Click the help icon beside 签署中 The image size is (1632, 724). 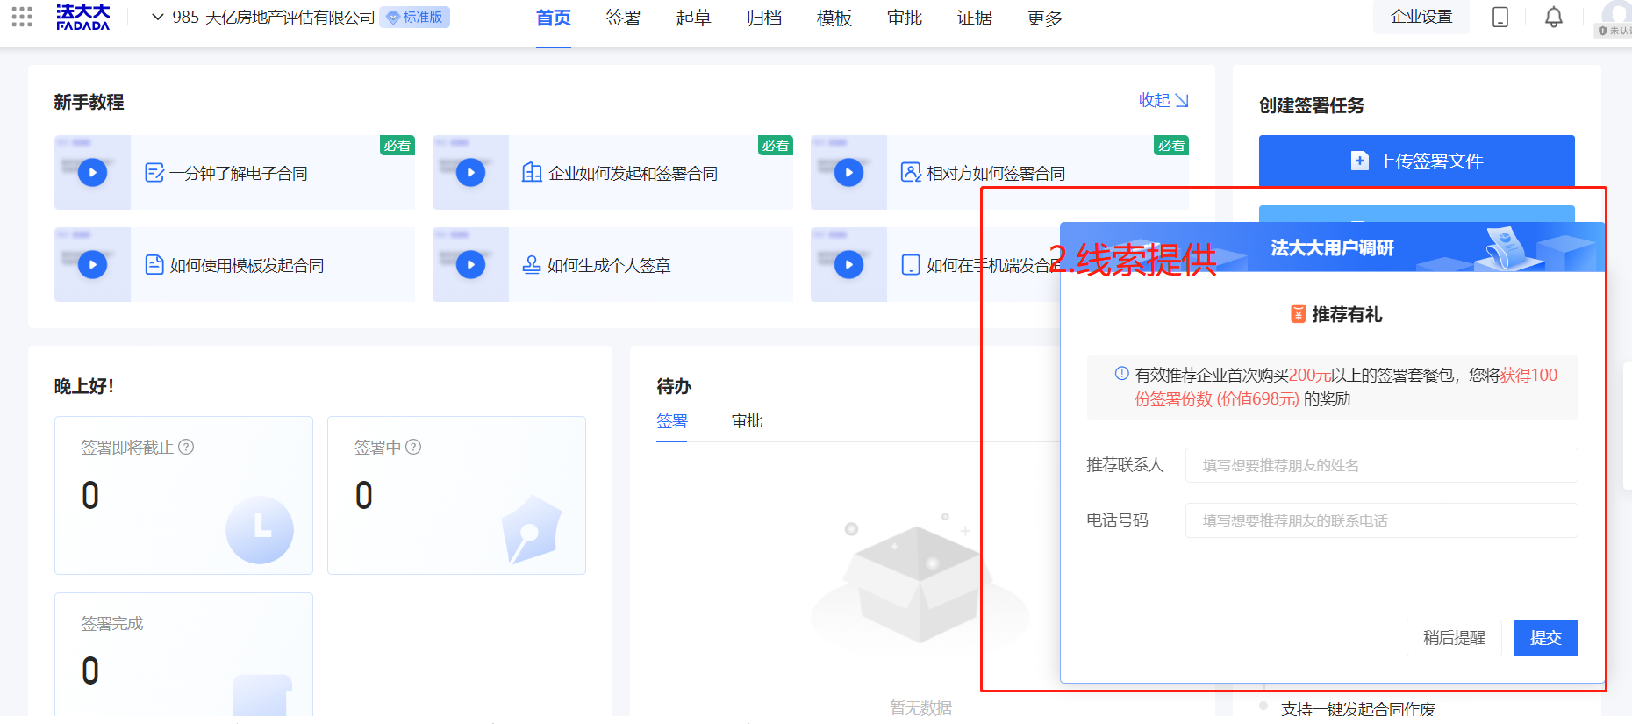pos(413,447)
